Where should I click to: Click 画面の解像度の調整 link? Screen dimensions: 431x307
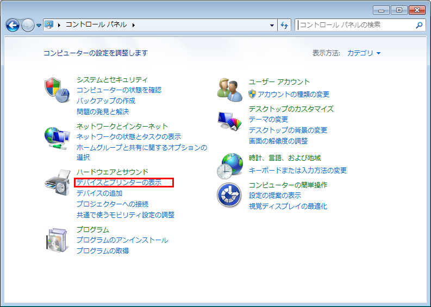(278, 141)
